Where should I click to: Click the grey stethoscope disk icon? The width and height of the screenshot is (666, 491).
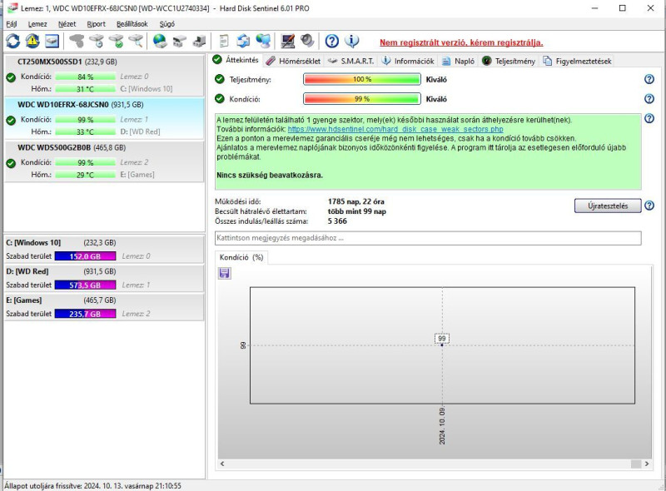[77, 42]
